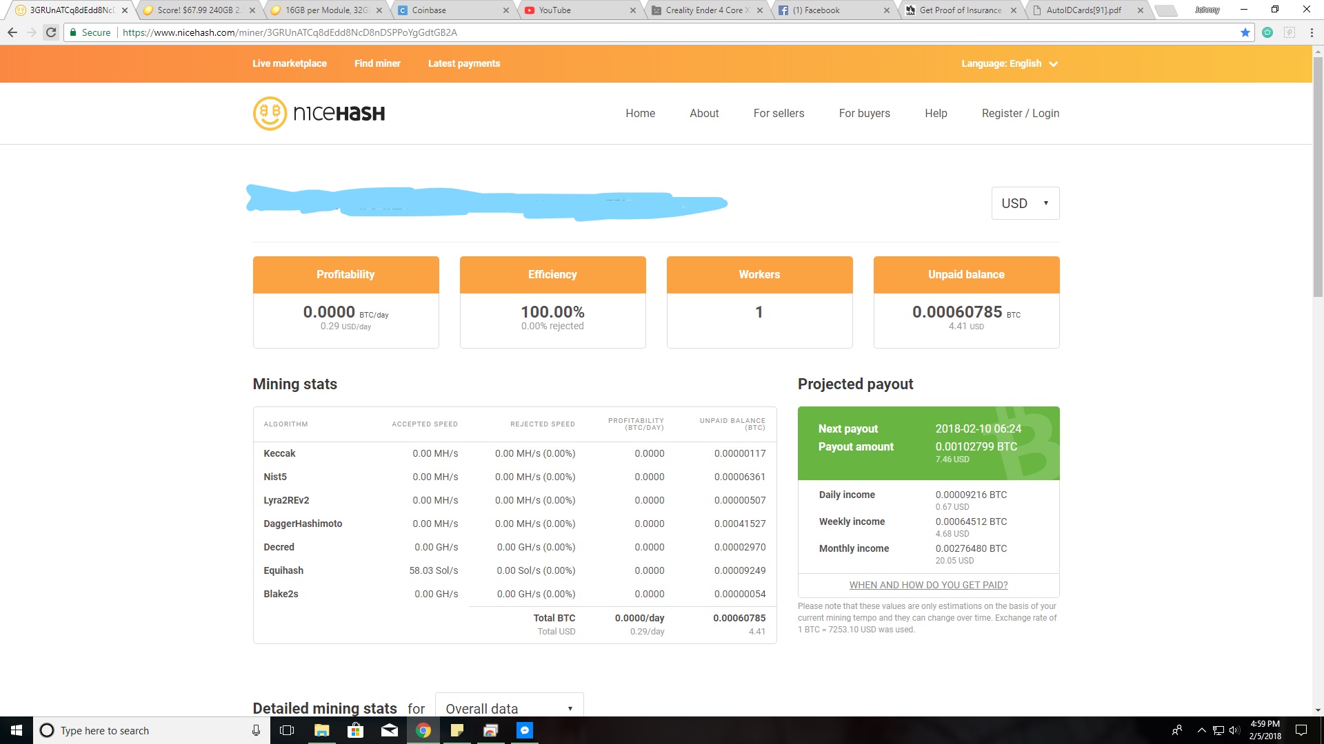Click the green extension icon beside the bookmark star

point(1267,32)
